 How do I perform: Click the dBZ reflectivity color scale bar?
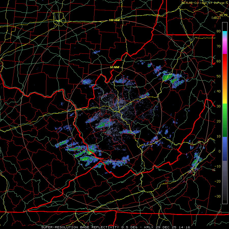225,113
